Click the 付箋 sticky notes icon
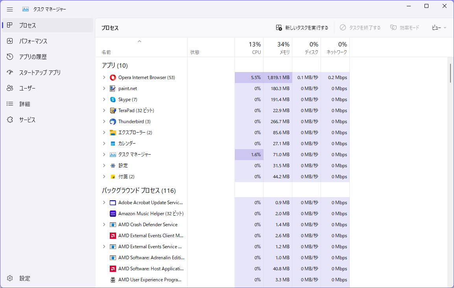The height and width of the screenshot is (288, 454). [113, 177]
